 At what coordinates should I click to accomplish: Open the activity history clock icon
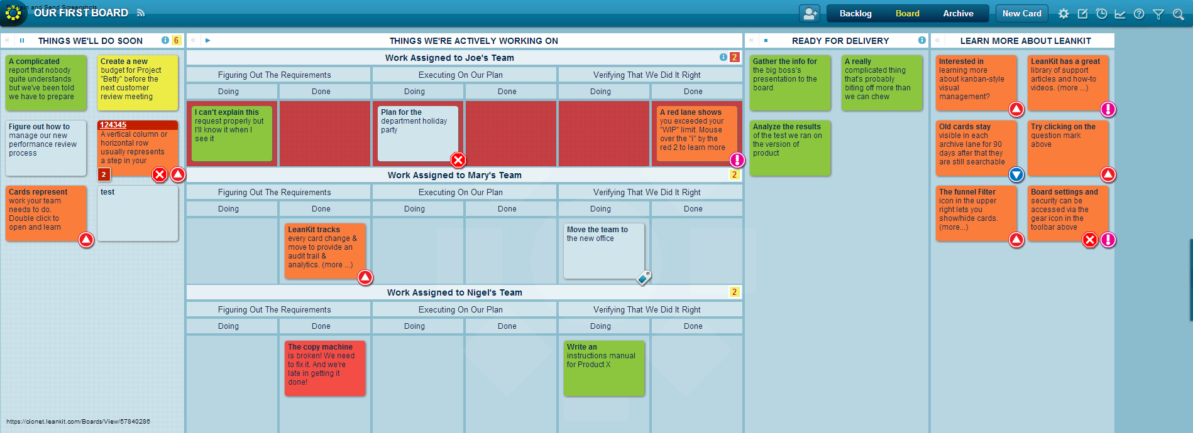tap(1102, 14)
